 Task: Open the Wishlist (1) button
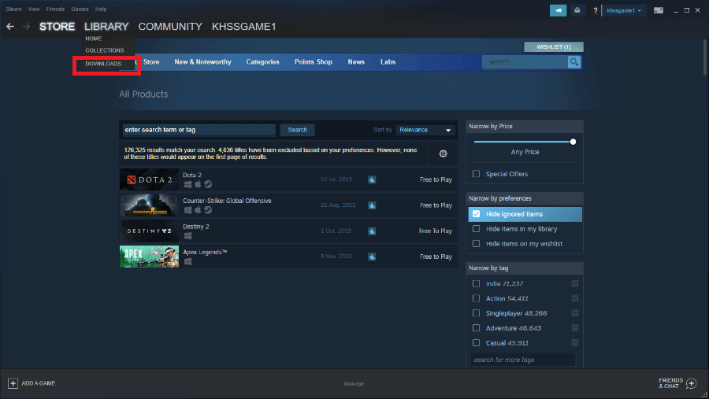pos(554,47)
